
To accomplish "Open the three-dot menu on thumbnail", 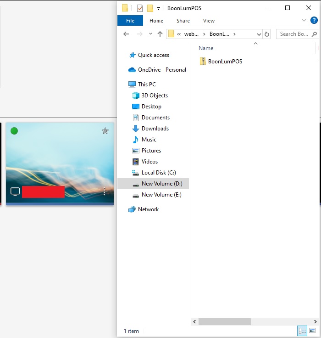I will pos(104,192).
